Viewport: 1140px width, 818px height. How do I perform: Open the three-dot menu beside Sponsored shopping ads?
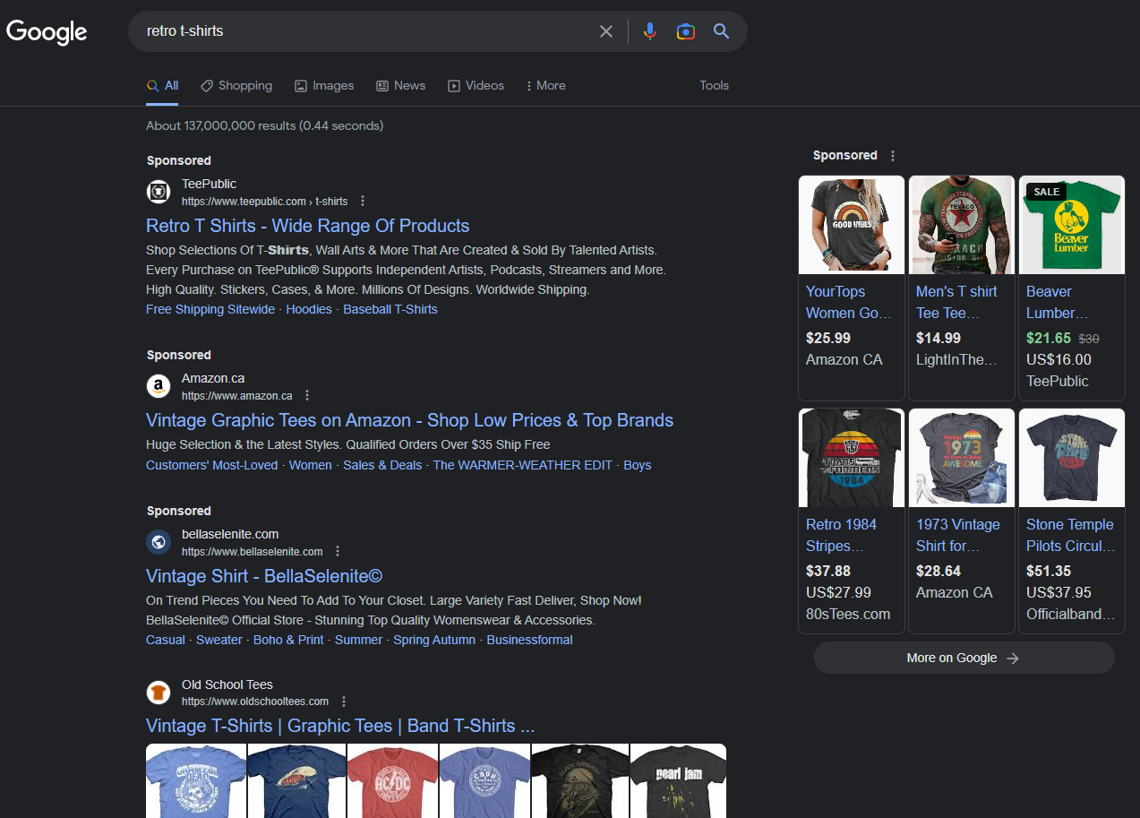(892, 155)
